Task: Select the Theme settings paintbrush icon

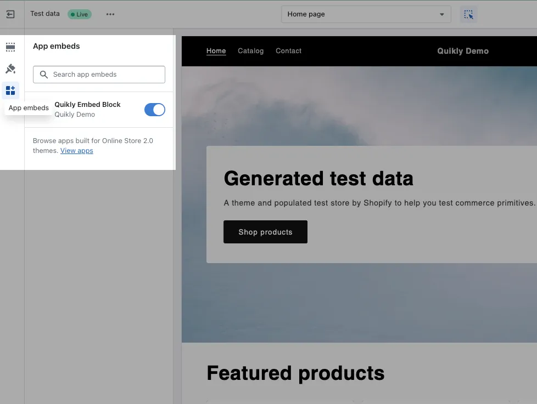Action: (x=10, y=69)
